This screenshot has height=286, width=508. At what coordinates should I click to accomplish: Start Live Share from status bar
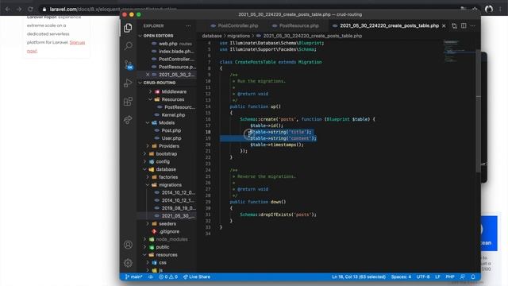(x=197, y=277)
